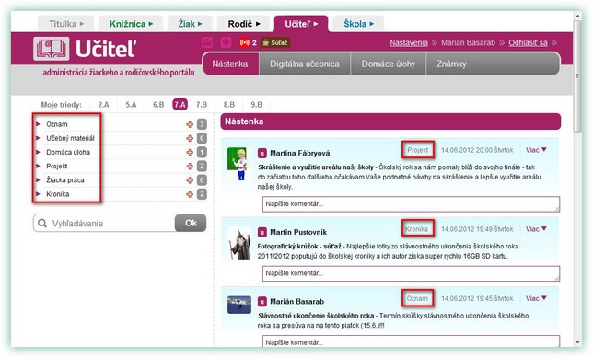Select class 2.A filter
This screenshot has height=358, width=593.
click(103, 105)
